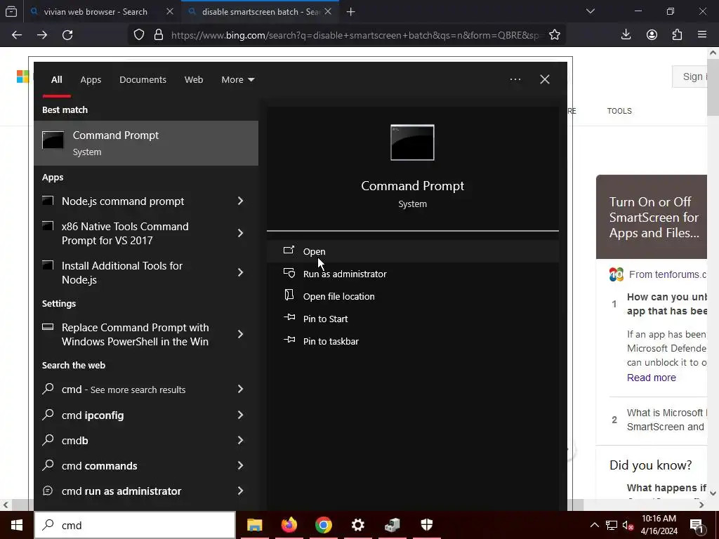Open Windows Security shield on taskbar

[426, 525]
